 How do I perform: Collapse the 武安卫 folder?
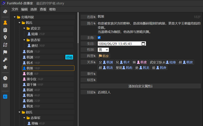[25, 28]
